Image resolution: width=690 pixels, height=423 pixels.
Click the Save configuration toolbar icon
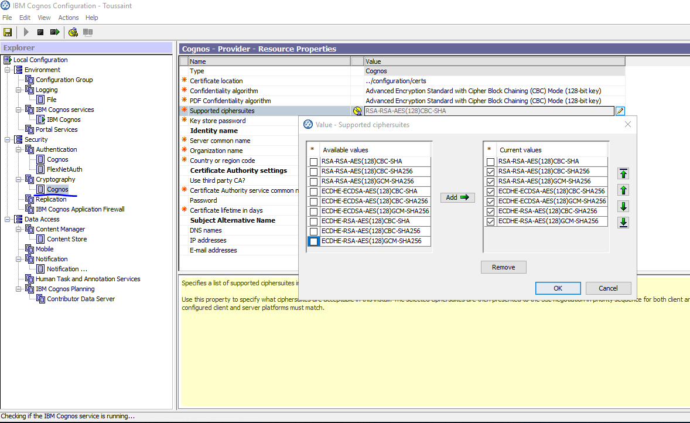[x=8, y=32]
